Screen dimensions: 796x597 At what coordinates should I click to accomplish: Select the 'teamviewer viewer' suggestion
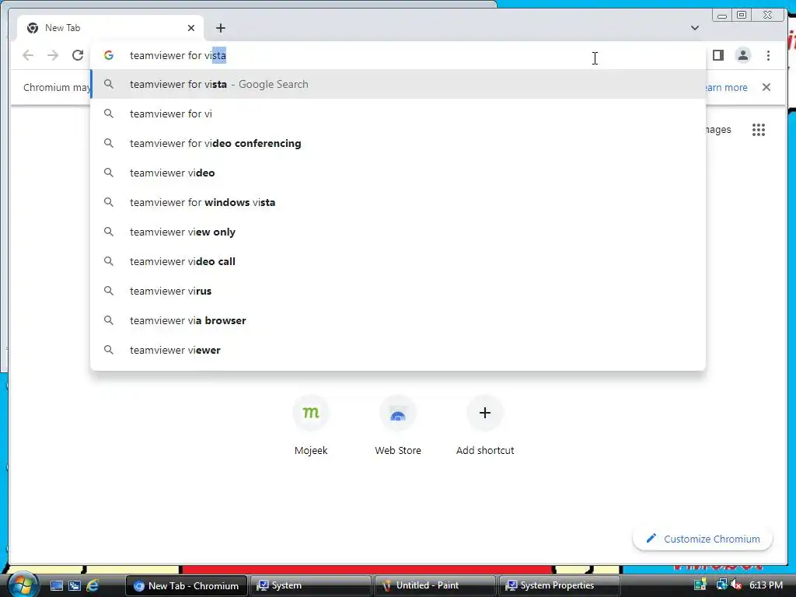tap(398, 349)
